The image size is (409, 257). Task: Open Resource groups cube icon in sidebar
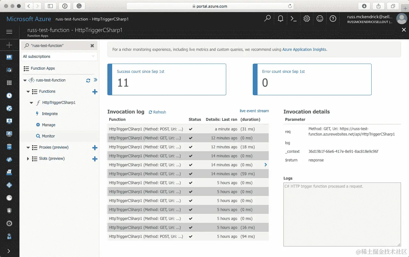(x=9, y=70)
